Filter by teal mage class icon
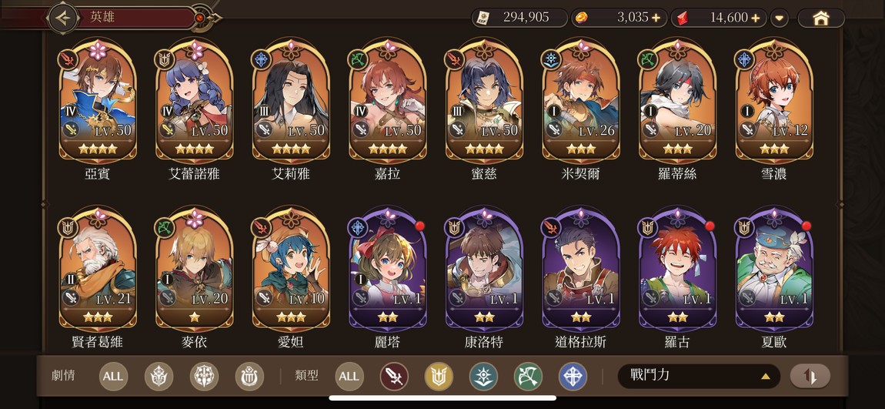The height and width of the screenshot is (409, 885). click(x=484, y=376)
